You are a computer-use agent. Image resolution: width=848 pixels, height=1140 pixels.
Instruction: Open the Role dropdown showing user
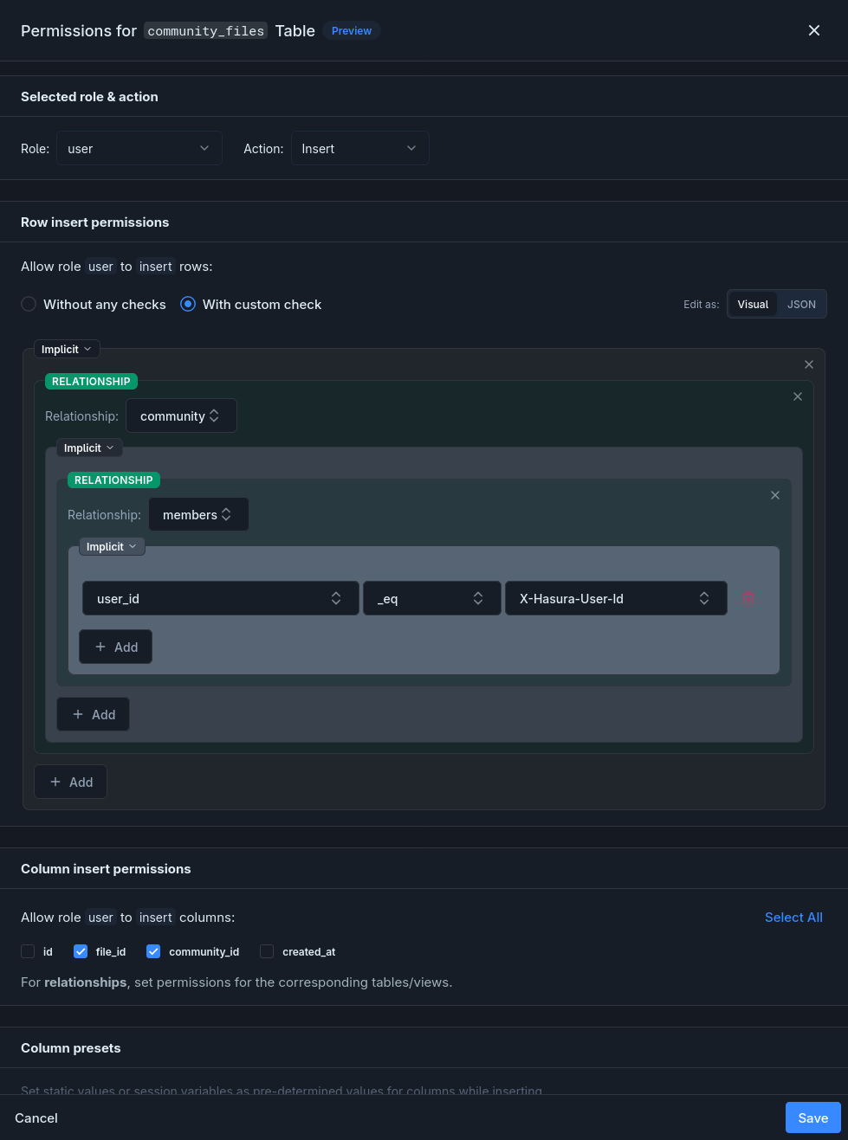(139, 148)
